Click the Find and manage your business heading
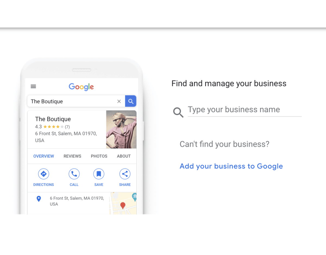This screenshot has width=326, height=255. coord(229,84)
